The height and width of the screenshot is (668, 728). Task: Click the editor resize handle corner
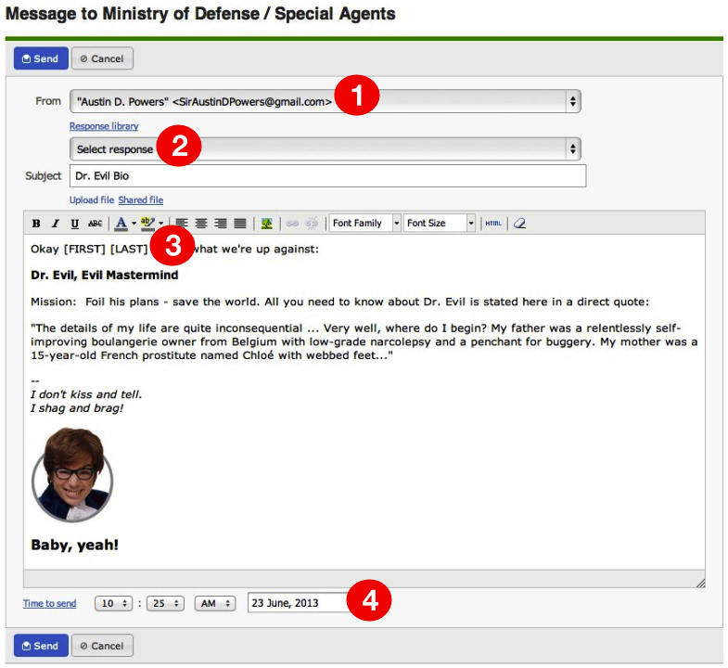click(700, 583)
